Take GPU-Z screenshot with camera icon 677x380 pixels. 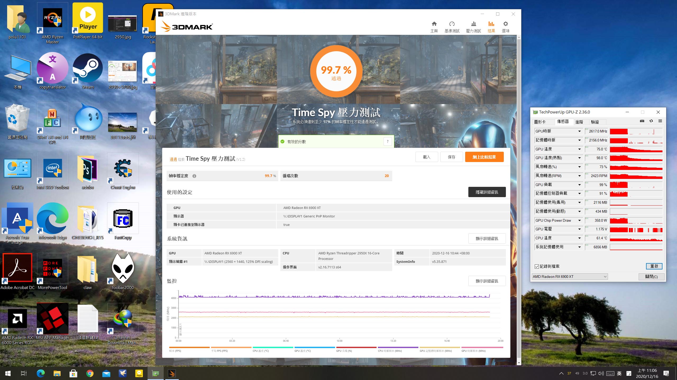coord(642,121)
